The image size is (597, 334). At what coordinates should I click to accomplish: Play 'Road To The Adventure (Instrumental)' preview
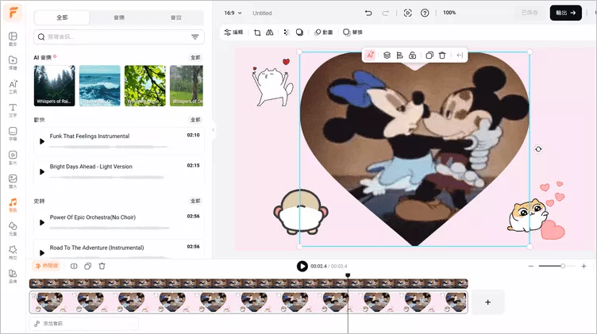[x=42, y=252]
